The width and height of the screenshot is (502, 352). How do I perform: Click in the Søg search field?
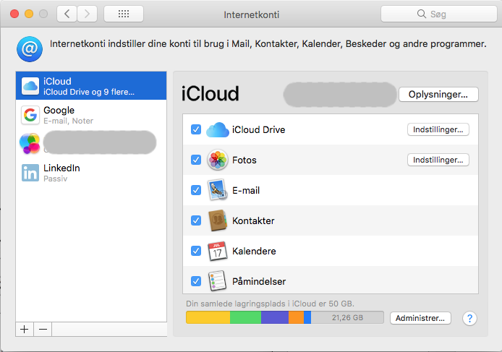(439, 14)
